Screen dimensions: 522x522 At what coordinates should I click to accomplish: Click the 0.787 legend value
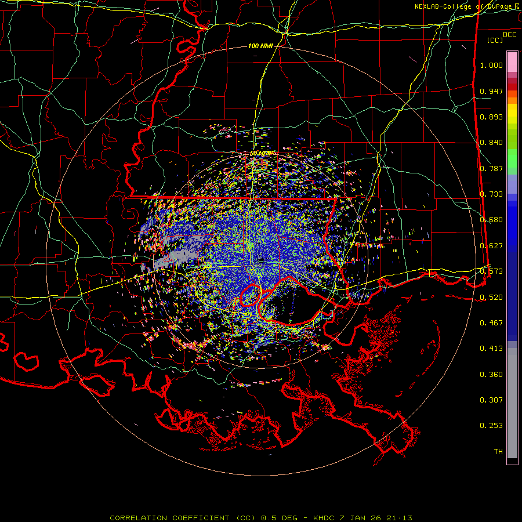[491, 168]
